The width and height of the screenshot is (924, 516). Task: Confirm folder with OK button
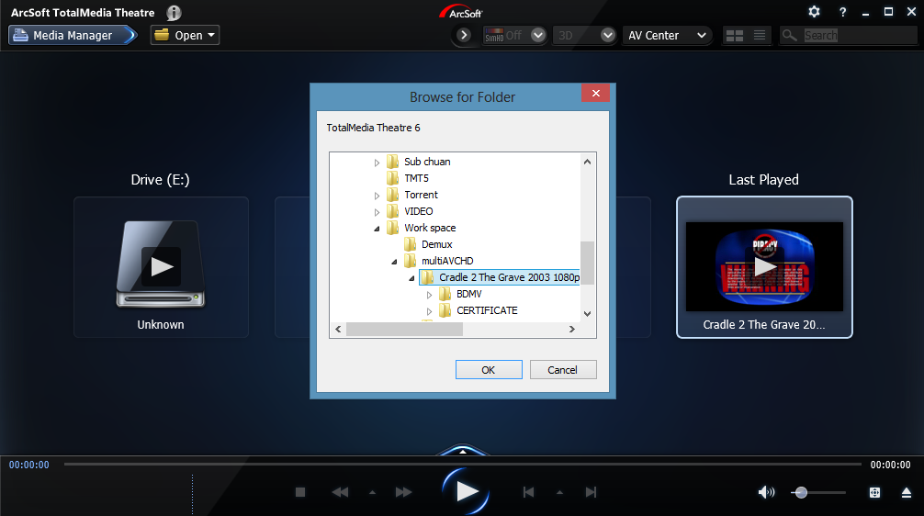point(489,369)
